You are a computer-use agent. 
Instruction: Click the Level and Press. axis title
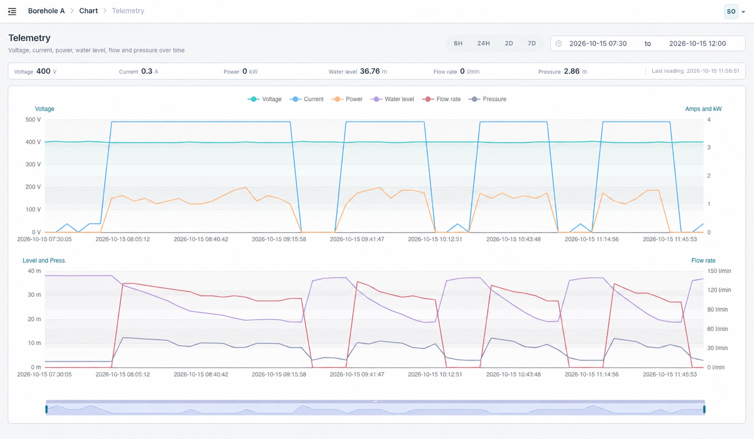(44, 261)
